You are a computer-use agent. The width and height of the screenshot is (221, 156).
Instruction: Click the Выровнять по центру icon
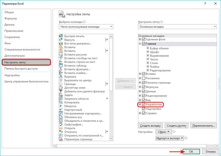pos(61,80)
